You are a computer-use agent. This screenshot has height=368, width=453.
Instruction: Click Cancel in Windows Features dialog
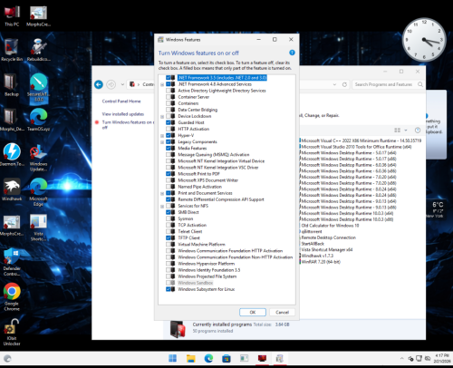tap(282, 312)
